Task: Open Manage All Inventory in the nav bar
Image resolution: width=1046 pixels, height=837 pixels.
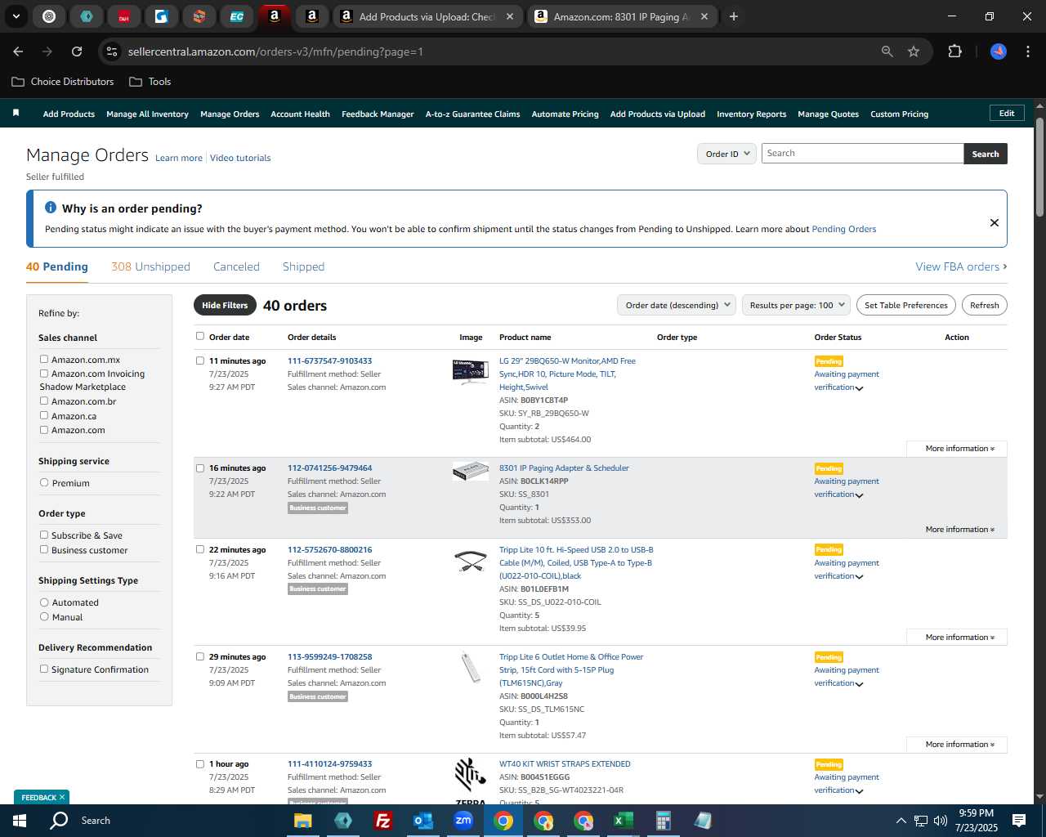Action: [147, 114]
